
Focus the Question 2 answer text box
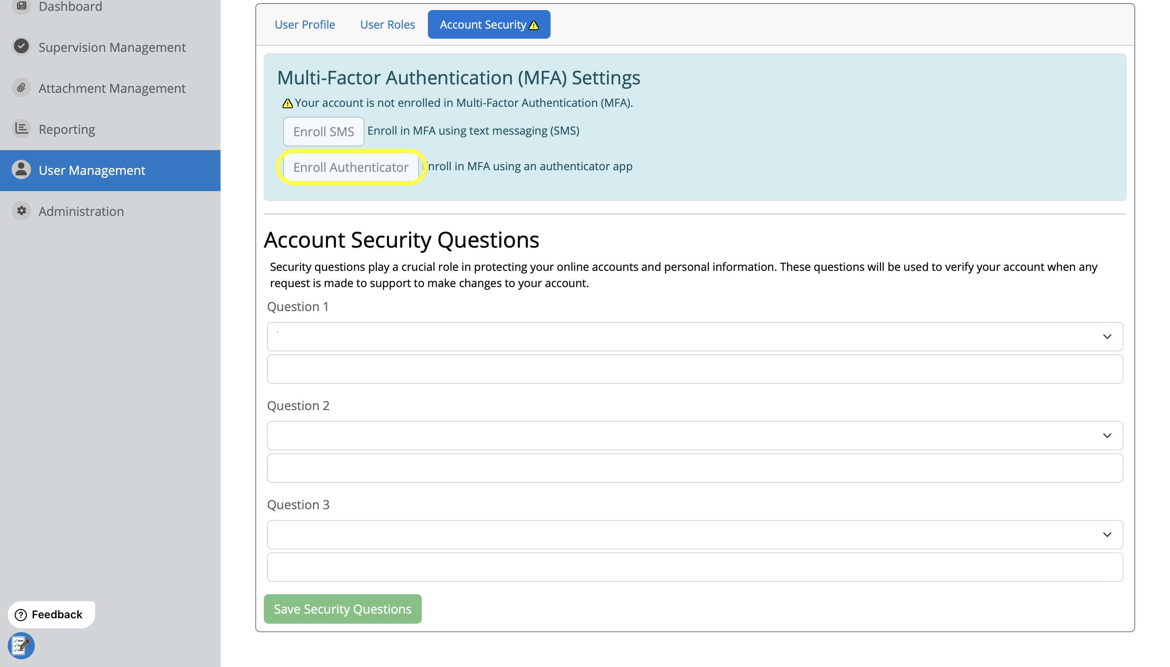pos(694,468)
